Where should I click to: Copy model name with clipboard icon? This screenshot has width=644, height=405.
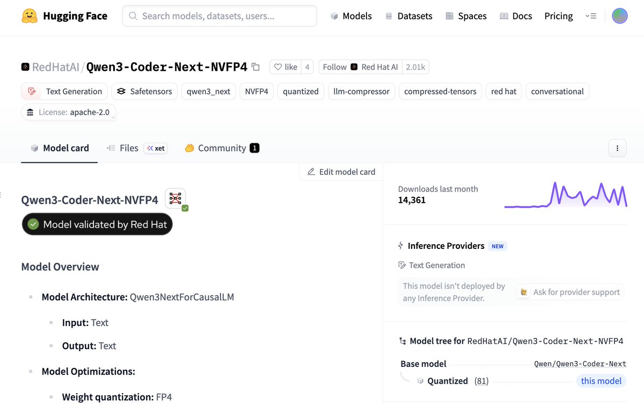click(x=256, y=67)
